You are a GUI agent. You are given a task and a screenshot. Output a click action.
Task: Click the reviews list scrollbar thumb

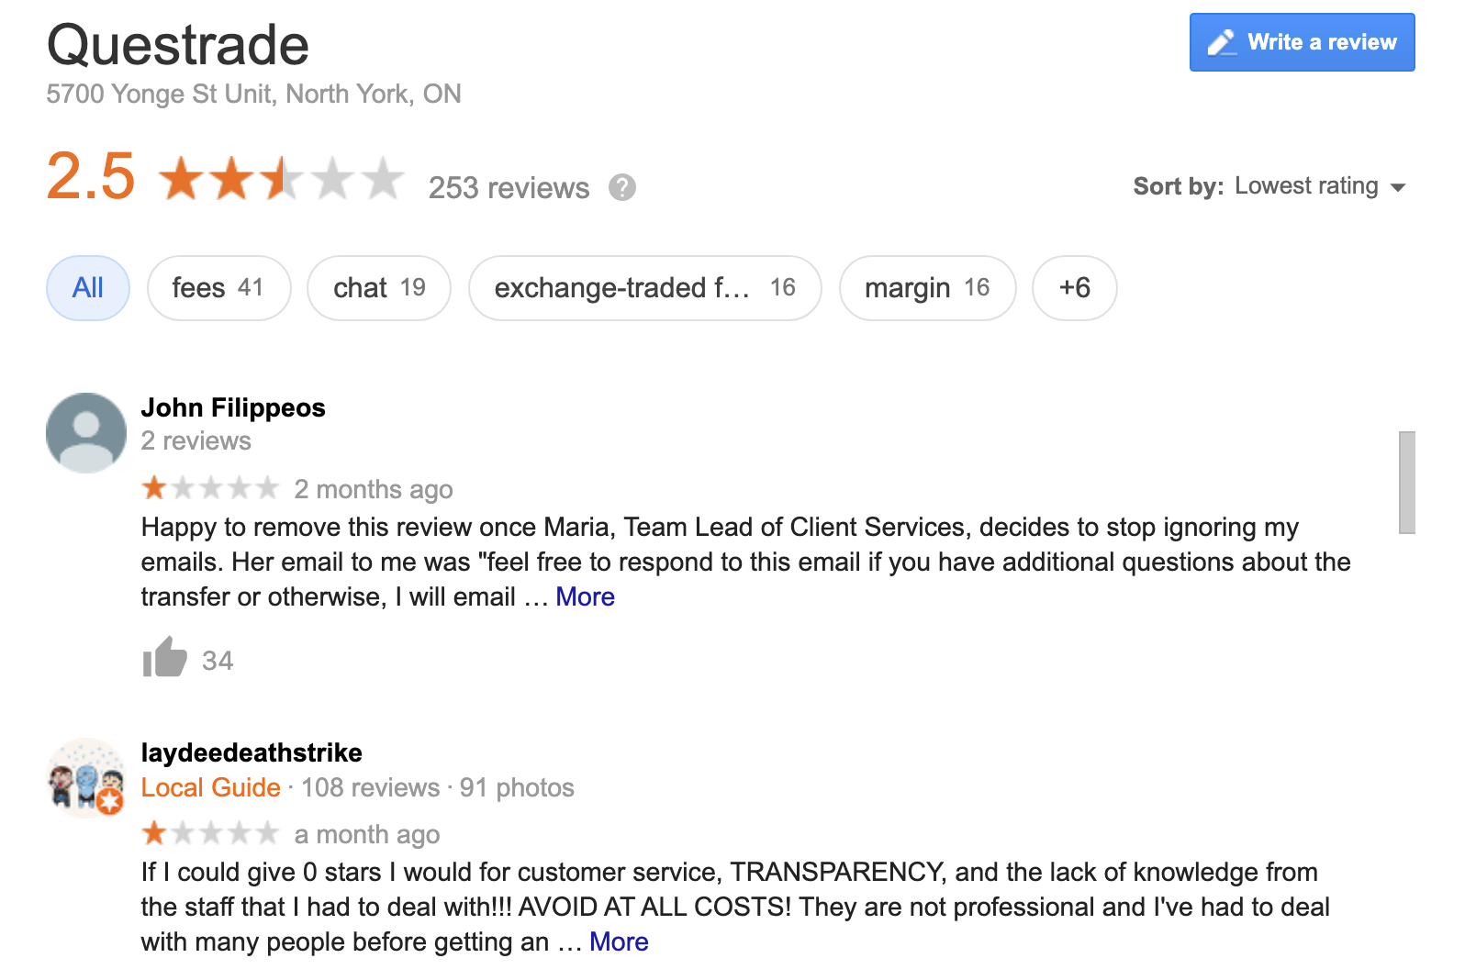(1406, 482)
